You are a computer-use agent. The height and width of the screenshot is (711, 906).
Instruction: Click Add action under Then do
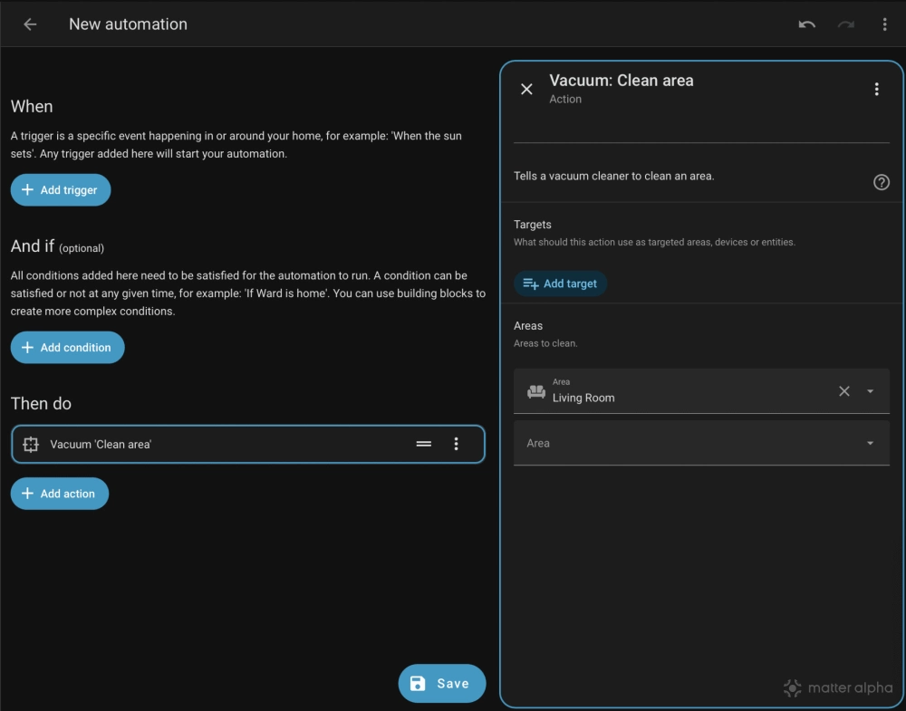point(59,493)
